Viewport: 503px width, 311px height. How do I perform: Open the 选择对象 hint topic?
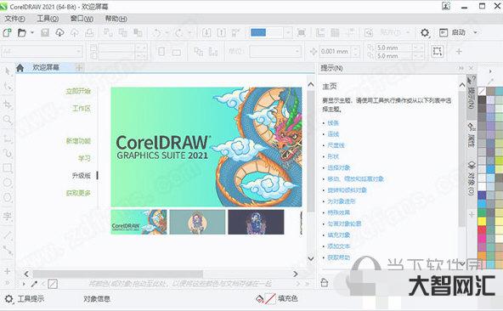339,168
